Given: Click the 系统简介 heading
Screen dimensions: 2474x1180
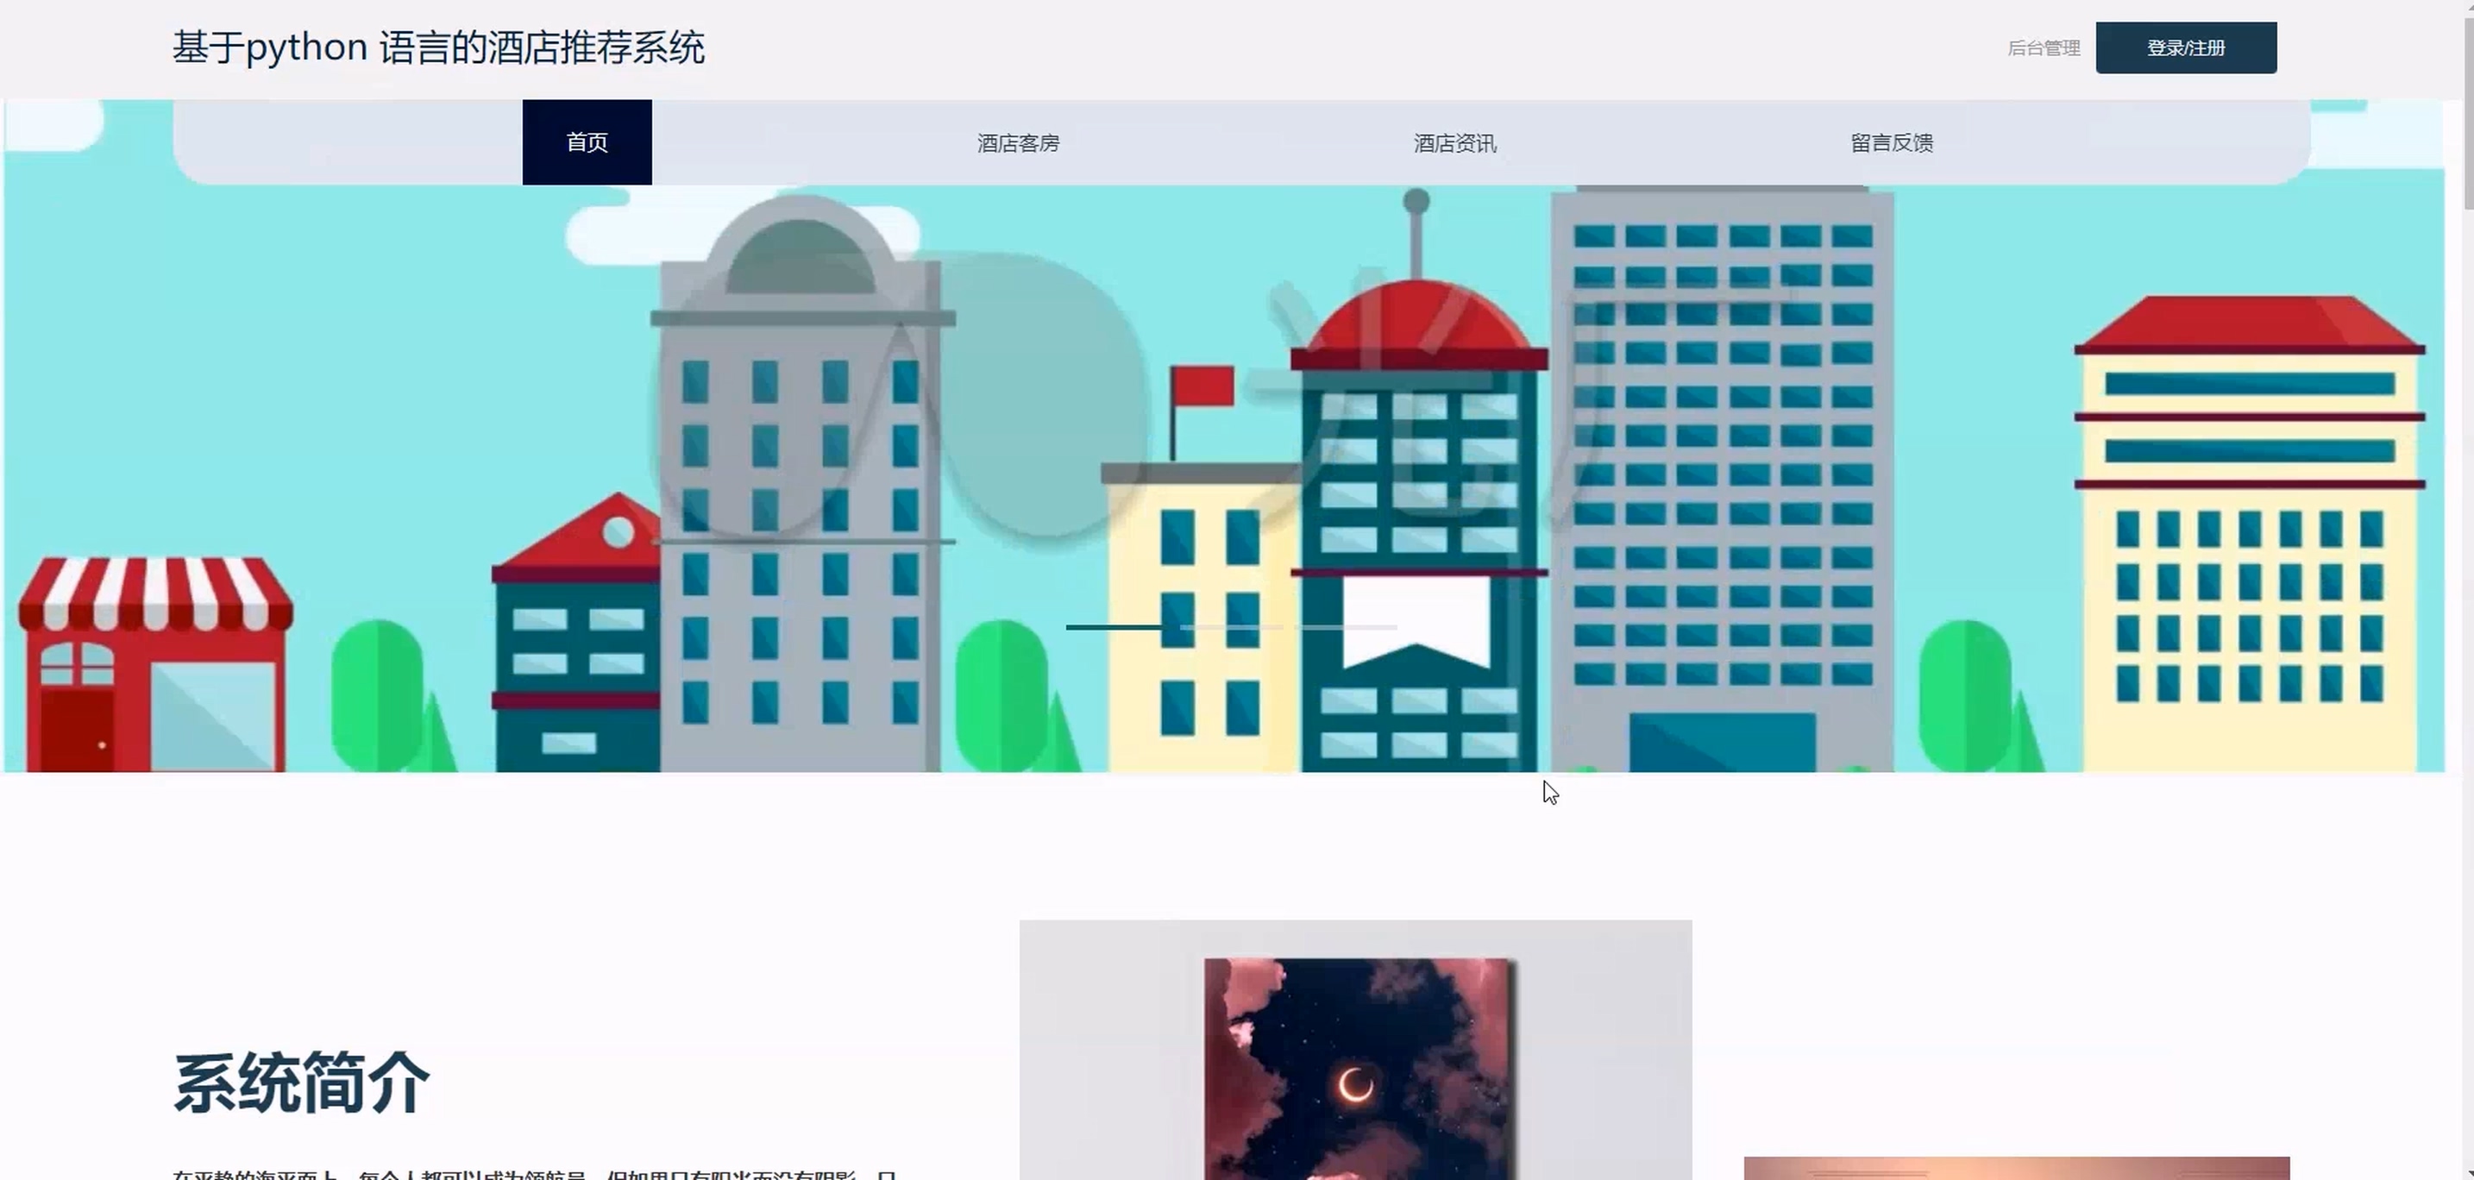Looking at the screenshot, I should coord(300,1083).
